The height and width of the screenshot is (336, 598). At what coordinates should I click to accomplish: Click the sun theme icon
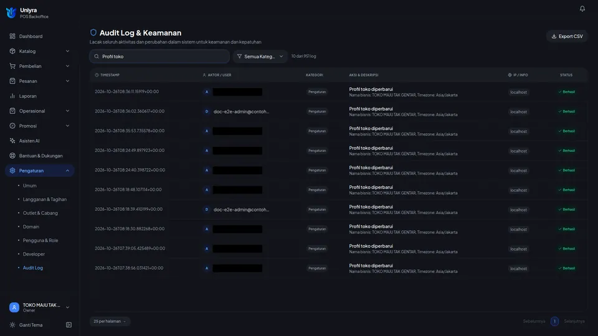point(12,325)
